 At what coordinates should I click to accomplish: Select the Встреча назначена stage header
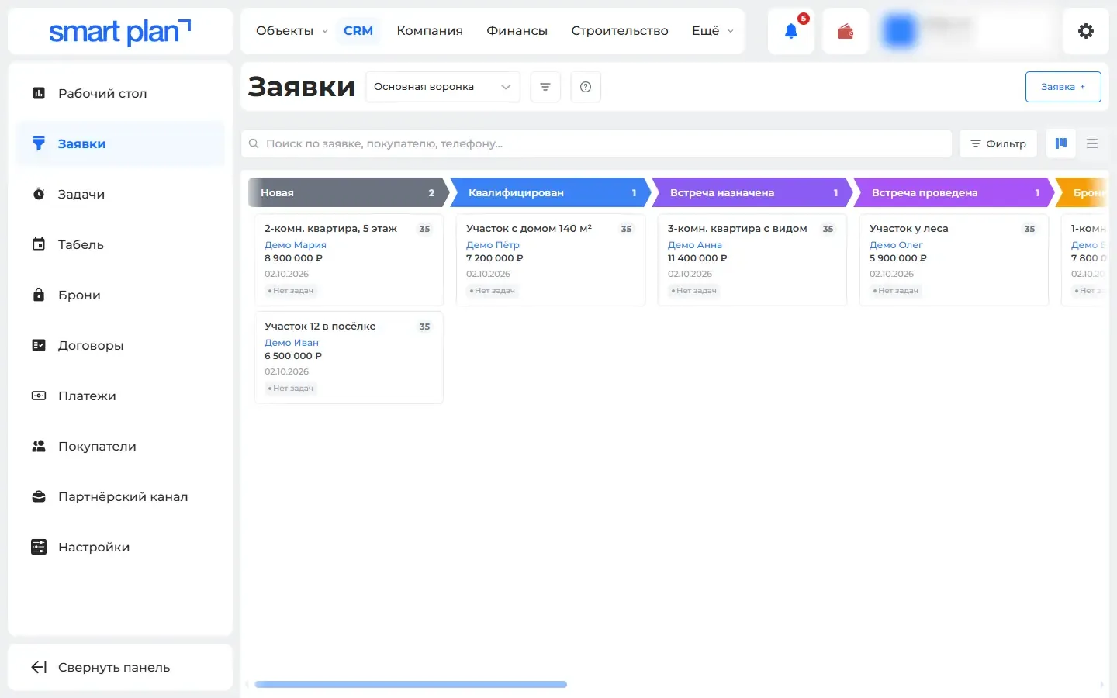point(752,192)
